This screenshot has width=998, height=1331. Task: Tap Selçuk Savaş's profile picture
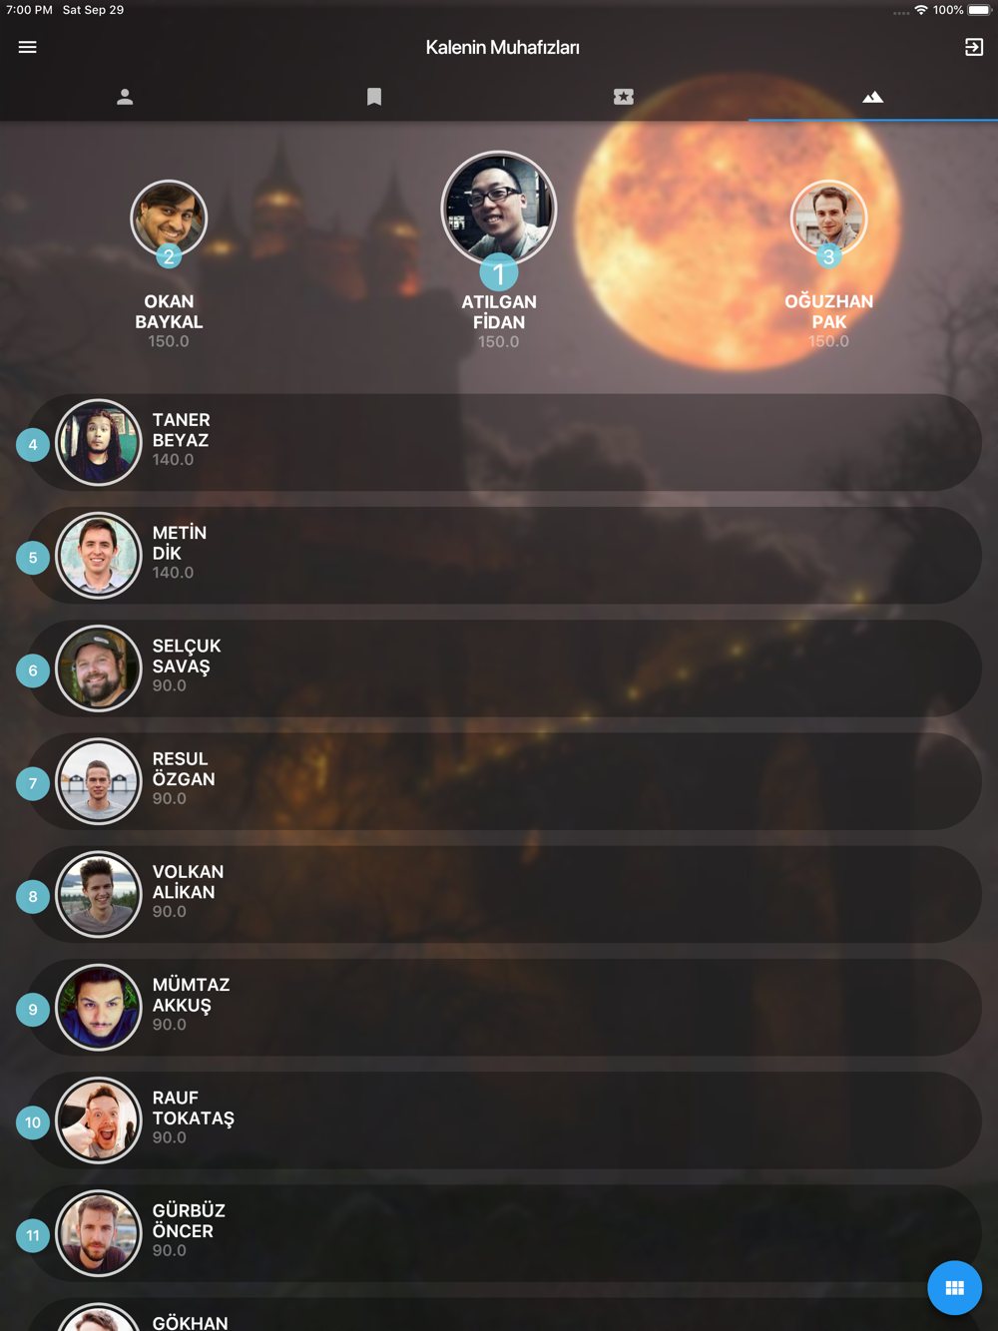98,668
